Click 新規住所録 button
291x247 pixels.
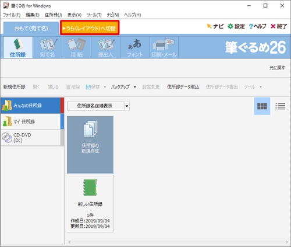pos(15,87)
